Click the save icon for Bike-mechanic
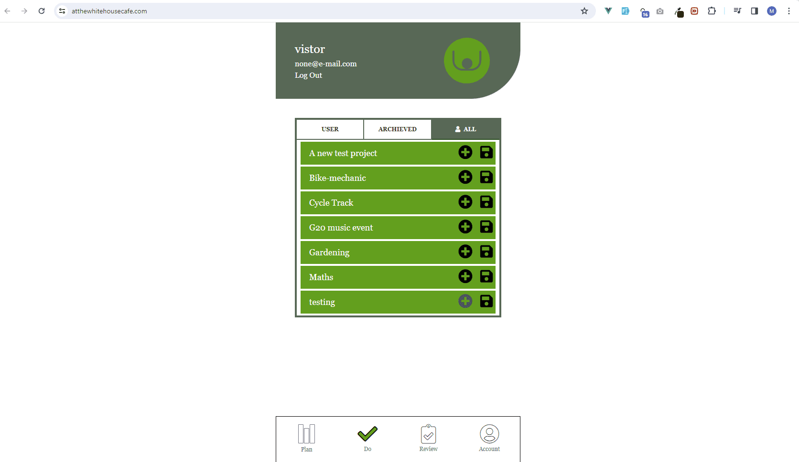 [x=486, y=178]
